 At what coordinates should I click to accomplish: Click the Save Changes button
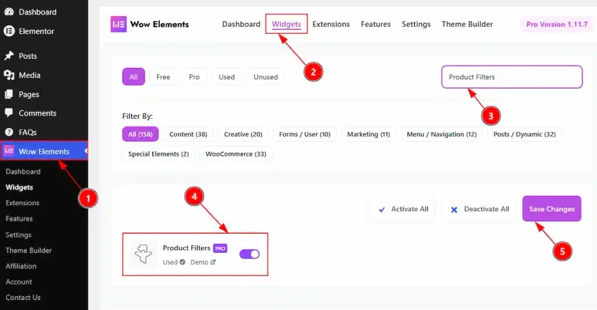[x=552, y=209]
